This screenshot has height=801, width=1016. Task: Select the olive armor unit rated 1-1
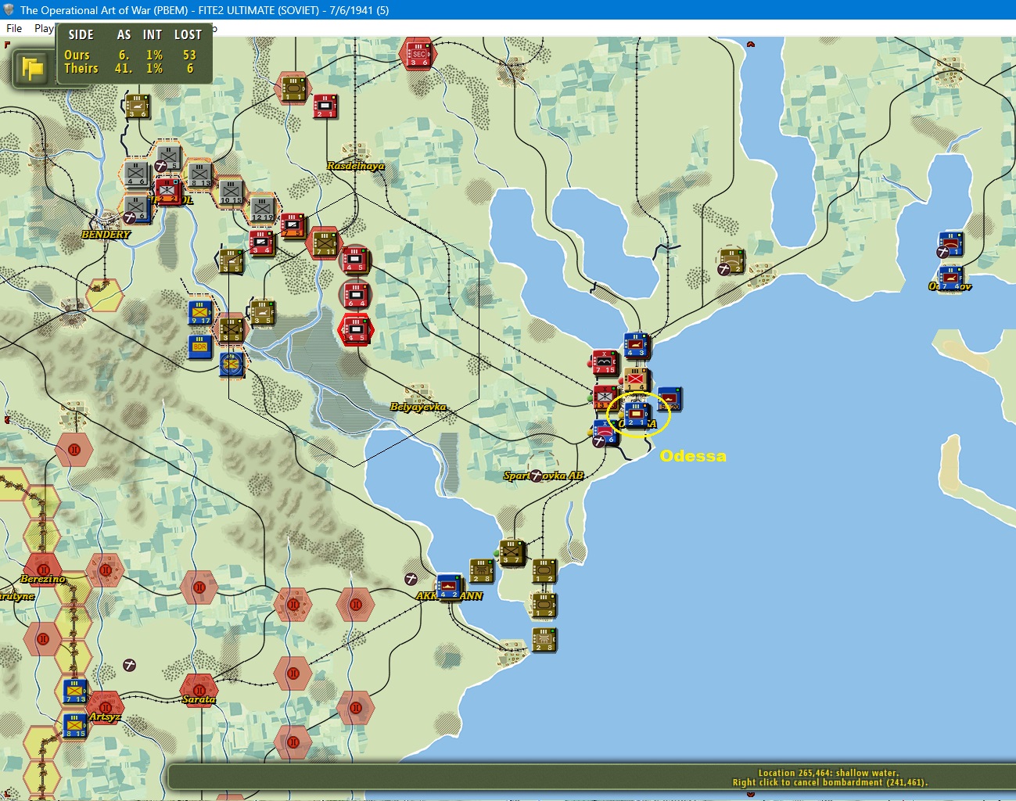pyautogui.click(x=294, y=88)
